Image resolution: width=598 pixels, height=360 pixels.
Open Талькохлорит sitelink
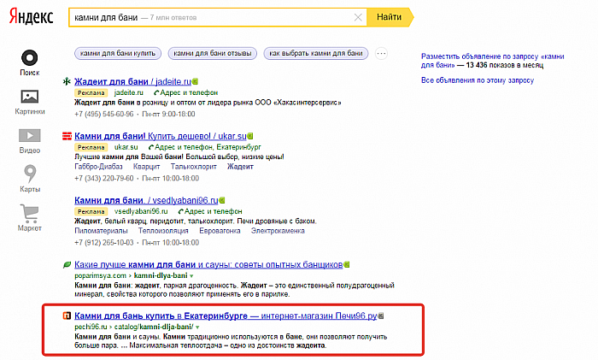(193, 167)
